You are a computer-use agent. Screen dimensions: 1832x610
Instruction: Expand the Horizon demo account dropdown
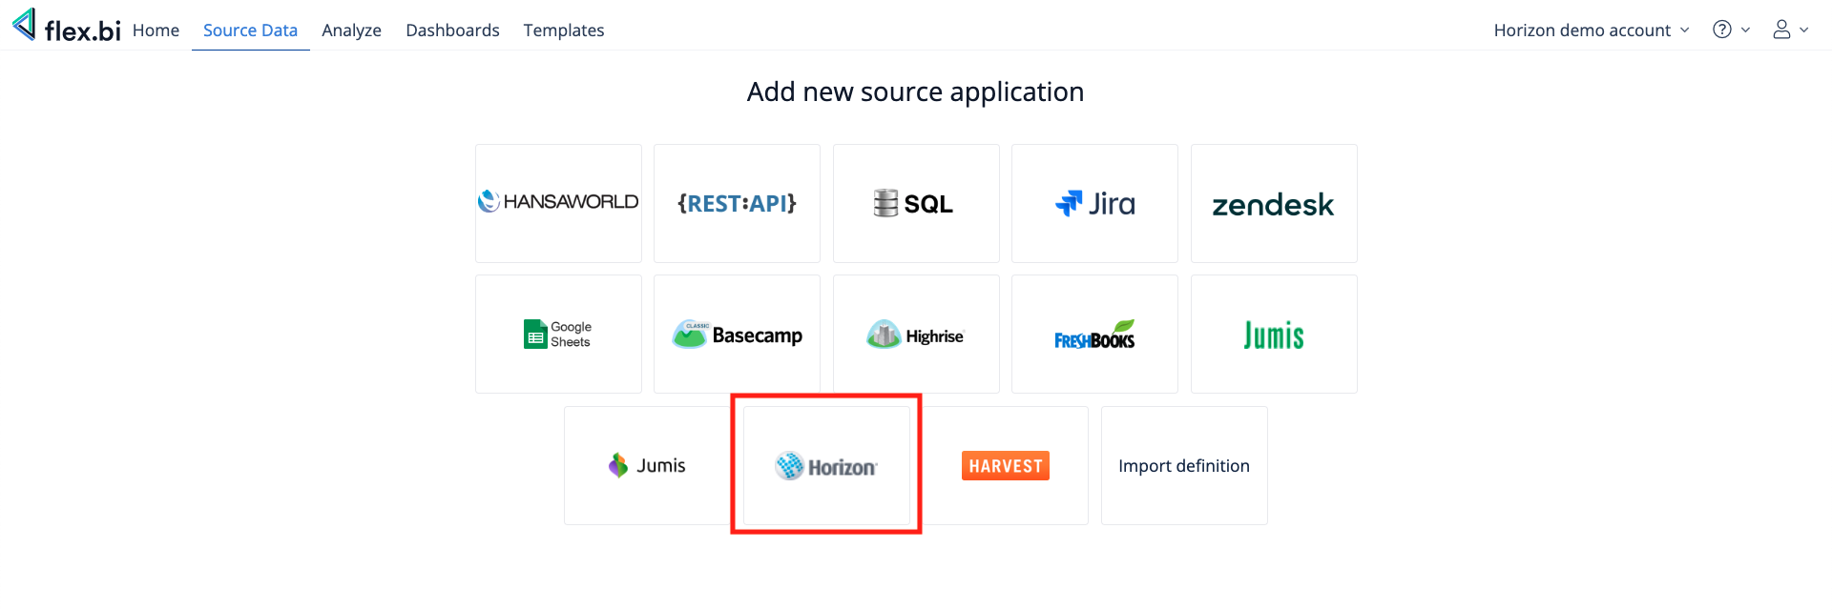coord(1591,30)
